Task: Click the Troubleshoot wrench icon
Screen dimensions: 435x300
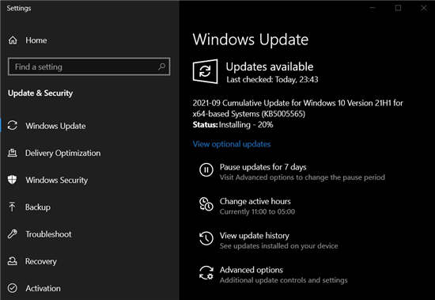Action: coord(12,234)
